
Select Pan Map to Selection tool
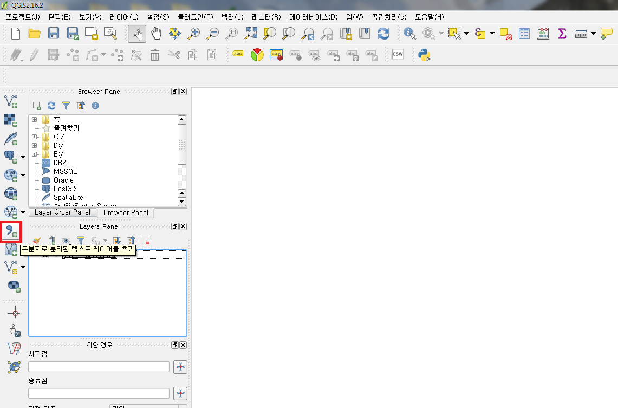(x=174, y=34)
